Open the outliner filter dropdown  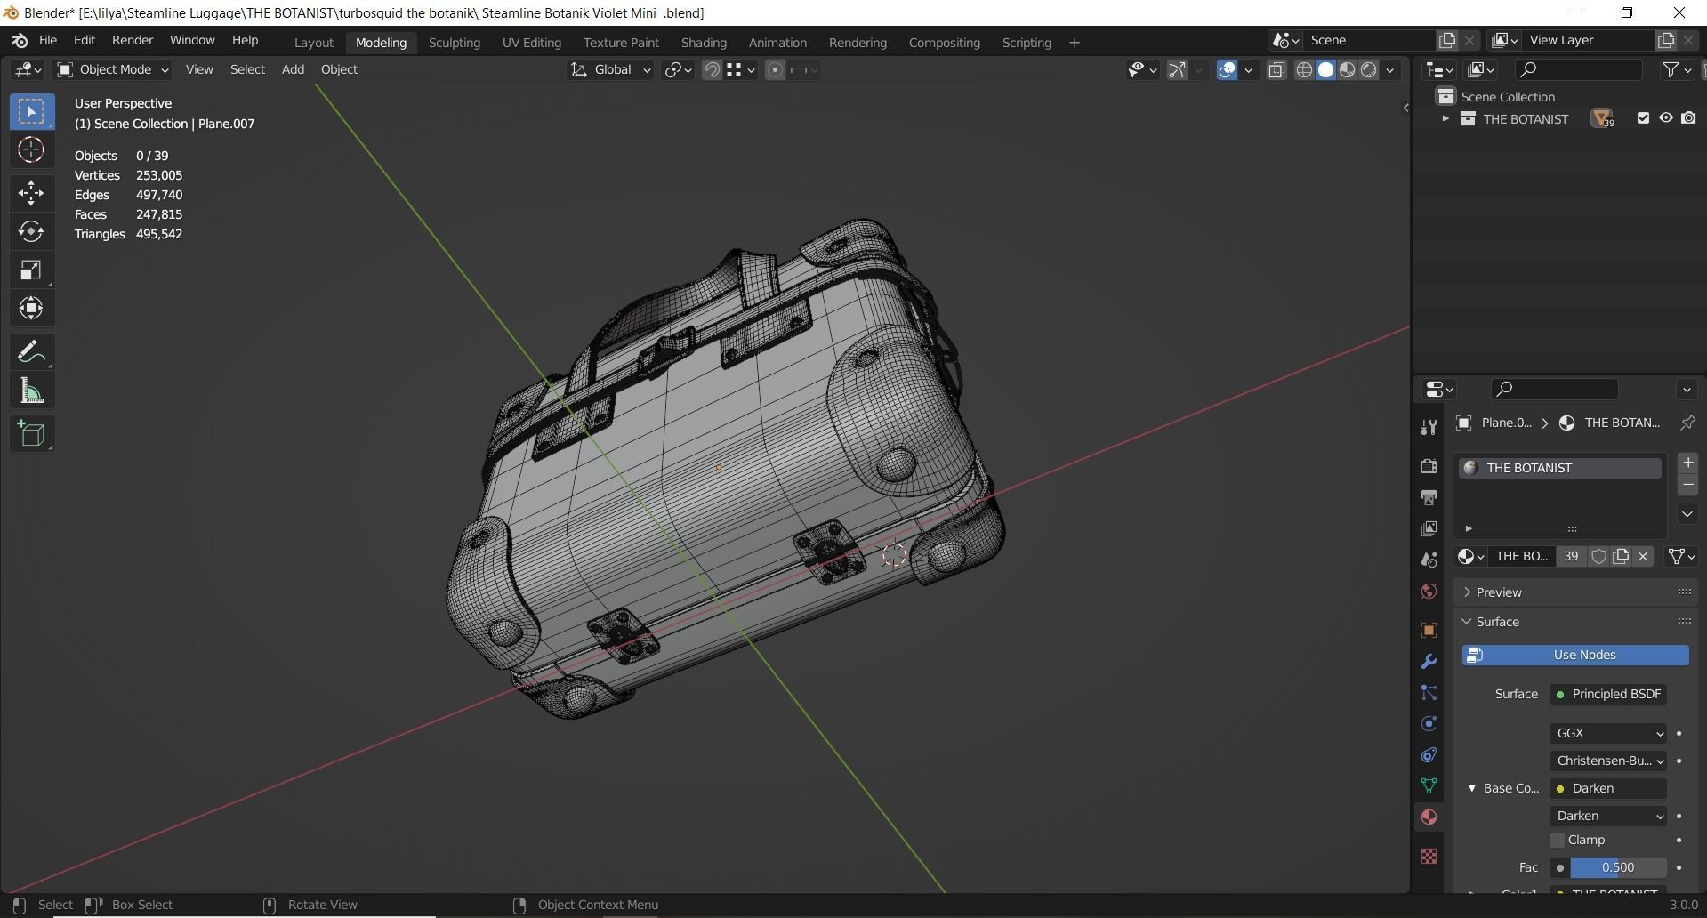pos(1677,70)
